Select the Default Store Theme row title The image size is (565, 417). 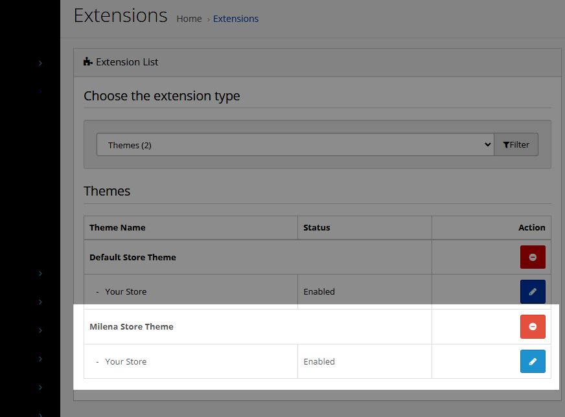(x=133, y=257)
